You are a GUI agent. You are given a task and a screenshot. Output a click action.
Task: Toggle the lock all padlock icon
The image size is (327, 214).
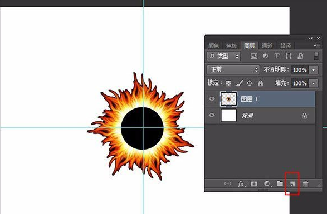tap(260, 83)
